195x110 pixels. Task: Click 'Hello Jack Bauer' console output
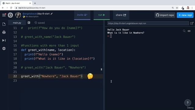pos(118,30)
